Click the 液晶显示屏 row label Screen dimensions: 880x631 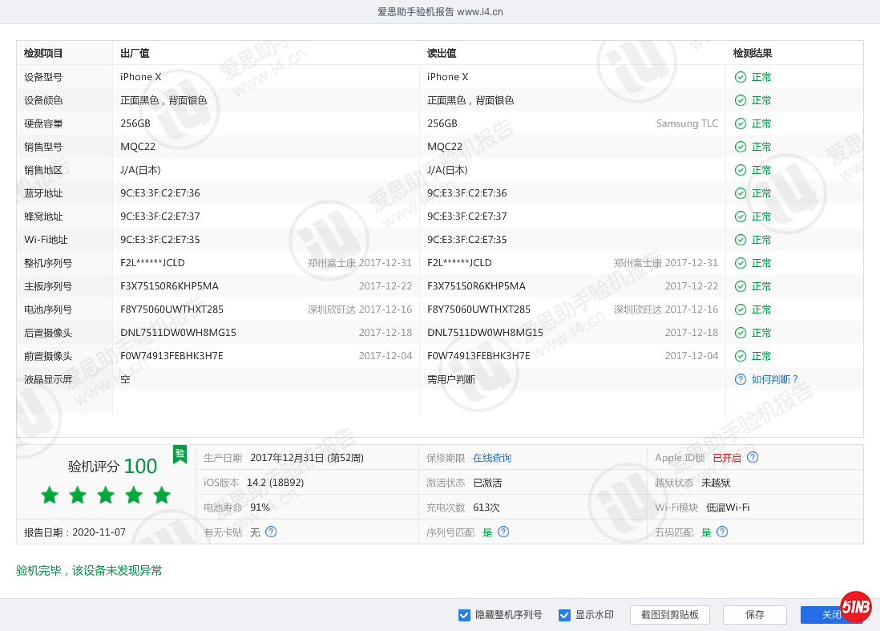tap(48, 379)
